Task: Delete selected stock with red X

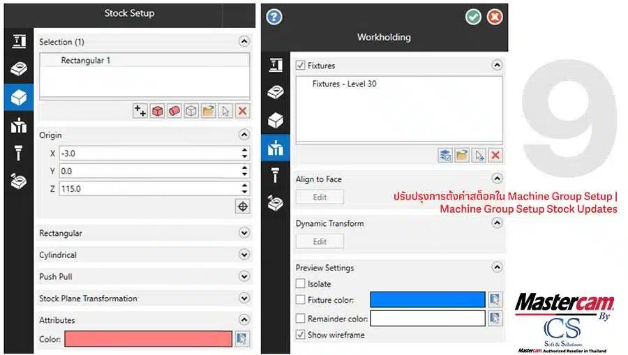Action: point(242,111)
